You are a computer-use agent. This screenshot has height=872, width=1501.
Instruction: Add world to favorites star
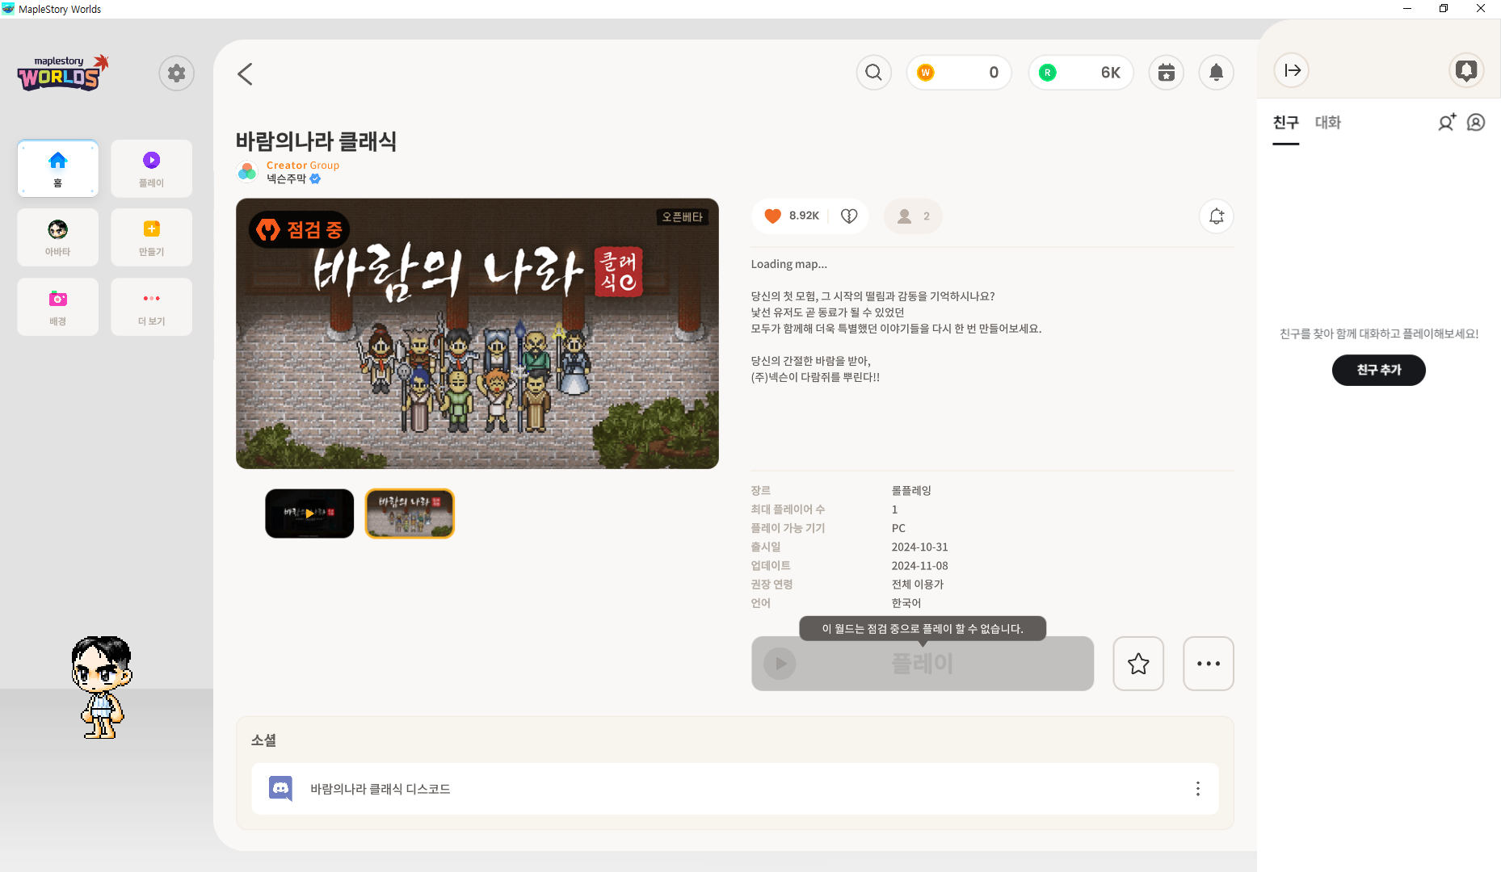pos(1138,664)
